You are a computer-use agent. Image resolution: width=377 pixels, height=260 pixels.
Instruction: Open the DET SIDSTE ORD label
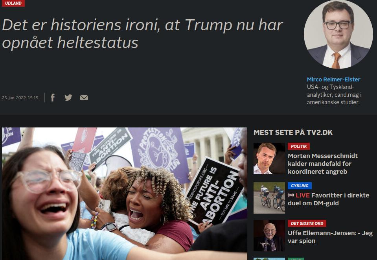[307, 223]
